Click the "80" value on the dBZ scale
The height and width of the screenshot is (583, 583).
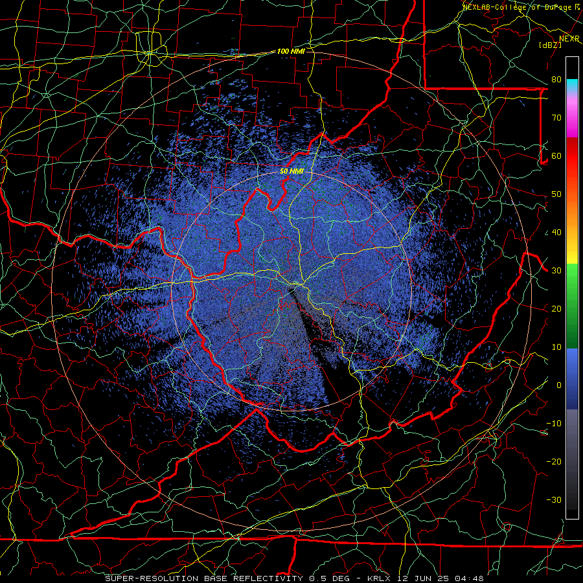click(556, 80)
